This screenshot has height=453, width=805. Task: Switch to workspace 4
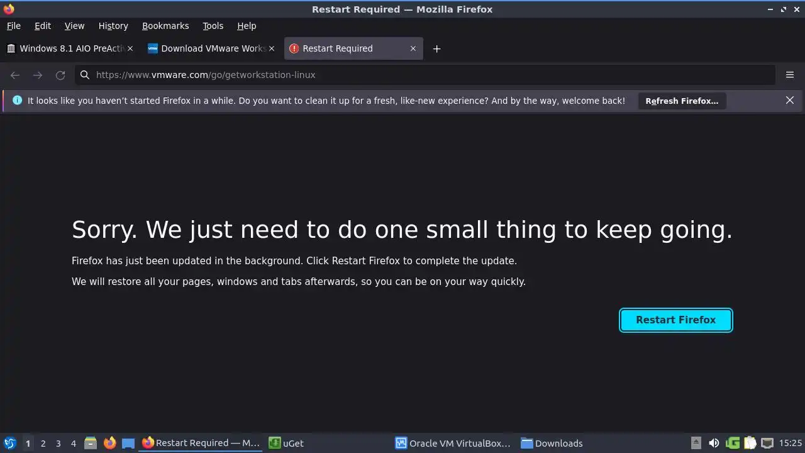(x=73, y=443)
